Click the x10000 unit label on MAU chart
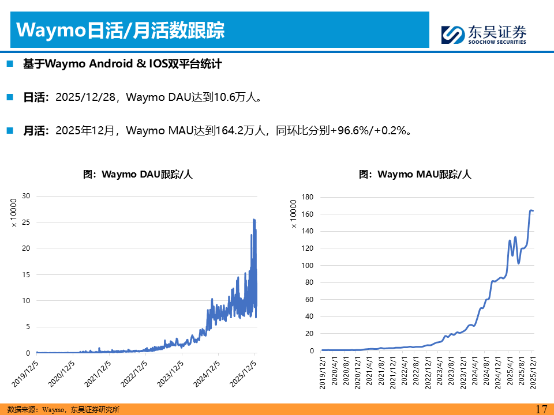554x415 pixels. [294, 214]
